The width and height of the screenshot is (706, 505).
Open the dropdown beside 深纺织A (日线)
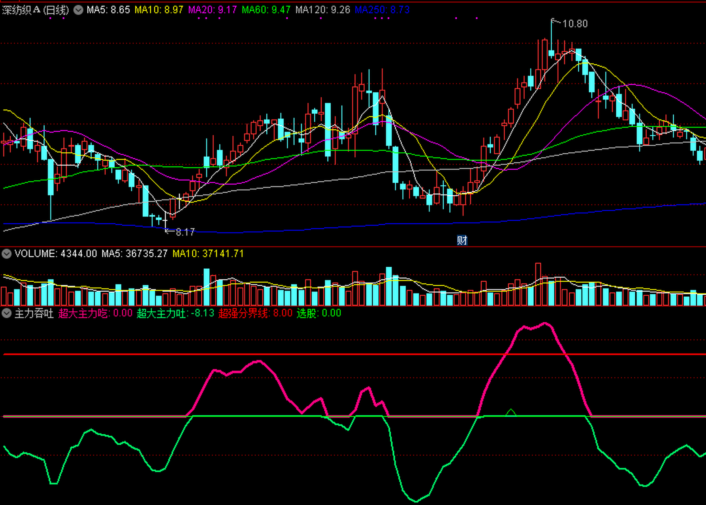click(x=78, y=10)
